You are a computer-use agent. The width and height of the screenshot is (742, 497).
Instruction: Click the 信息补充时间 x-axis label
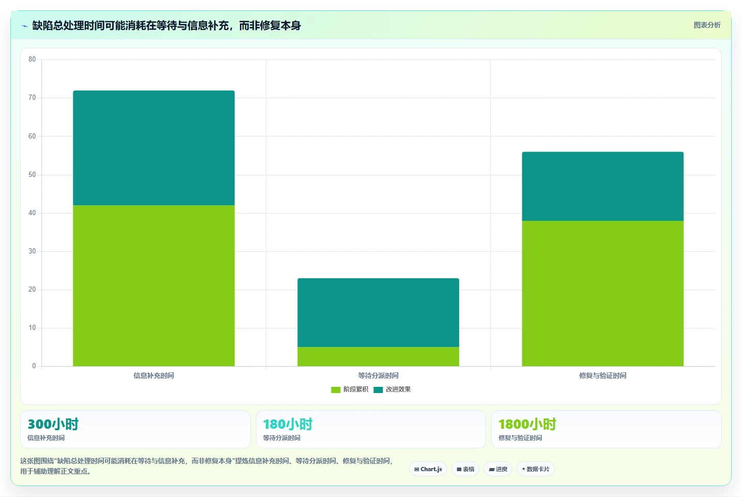pyautogui.click(x=154, y=375)
